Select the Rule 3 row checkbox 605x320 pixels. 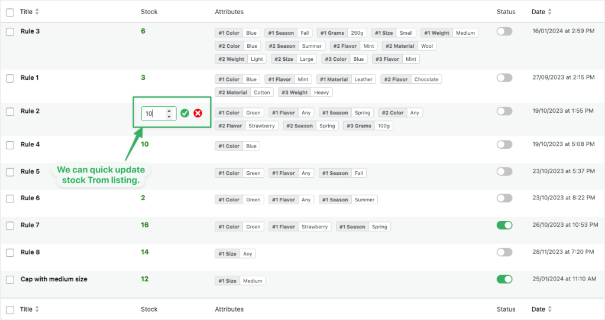10,32
